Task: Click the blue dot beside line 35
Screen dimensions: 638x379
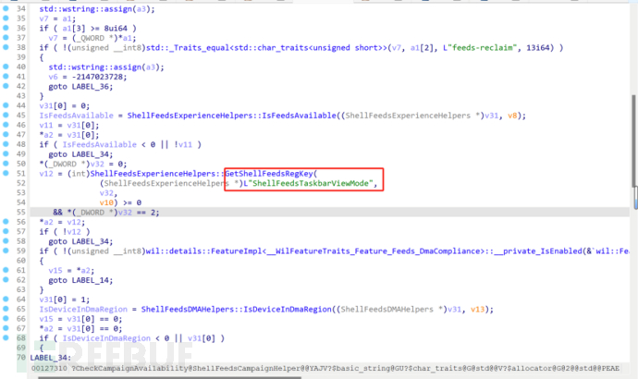Action: (x=6, y=18)
